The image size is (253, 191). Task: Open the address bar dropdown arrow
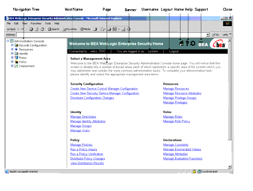208,35
